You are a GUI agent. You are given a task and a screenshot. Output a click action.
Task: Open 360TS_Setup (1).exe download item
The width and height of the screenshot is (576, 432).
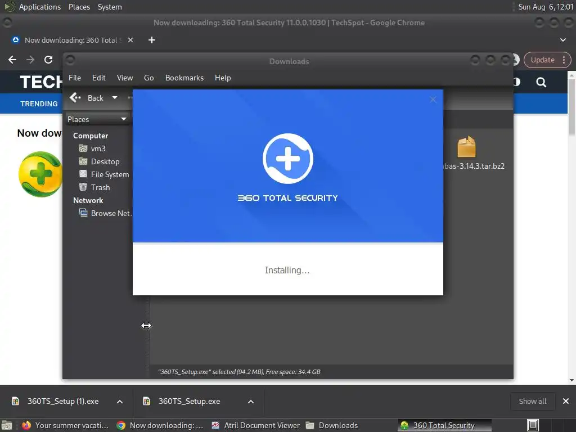[63, 401]
